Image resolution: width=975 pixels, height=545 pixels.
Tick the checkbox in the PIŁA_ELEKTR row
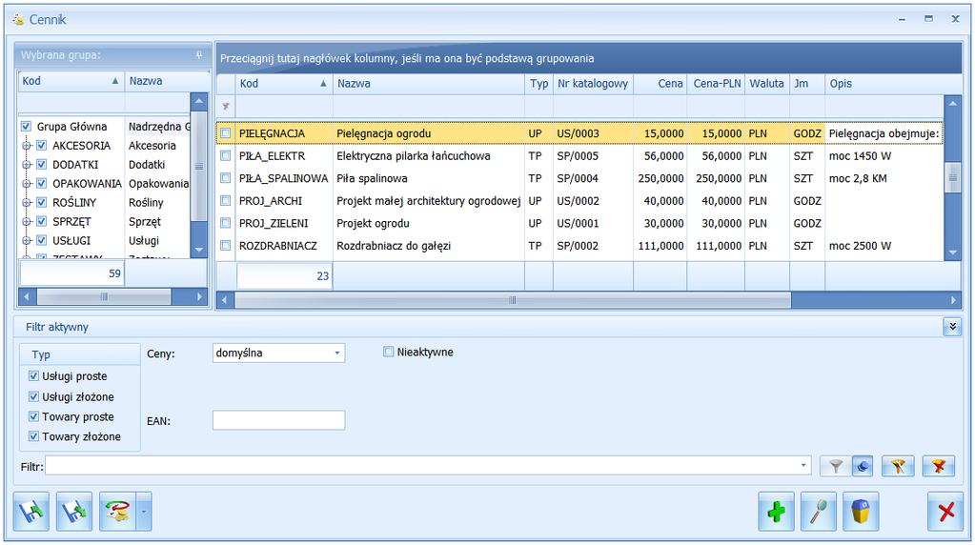pyautogui.click(x=226, y=156)
